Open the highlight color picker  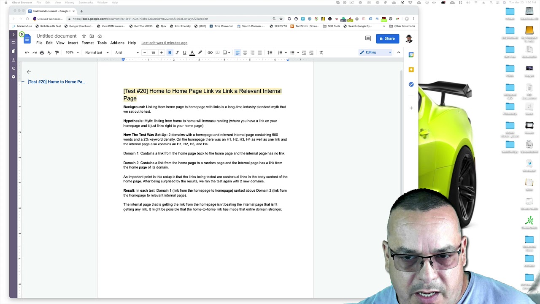click(200, 52)
